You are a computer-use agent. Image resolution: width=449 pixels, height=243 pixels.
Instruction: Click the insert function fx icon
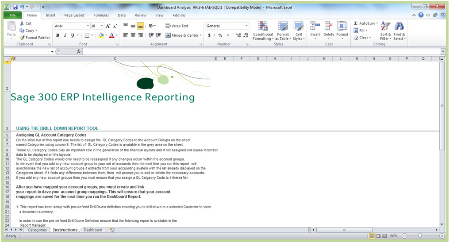(x=78, y=51)
